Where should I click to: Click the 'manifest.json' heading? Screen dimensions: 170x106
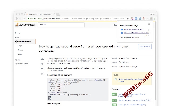[x=54, y=104]
